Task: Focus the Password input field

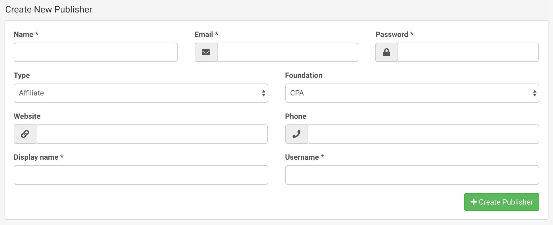Action: 468,52
